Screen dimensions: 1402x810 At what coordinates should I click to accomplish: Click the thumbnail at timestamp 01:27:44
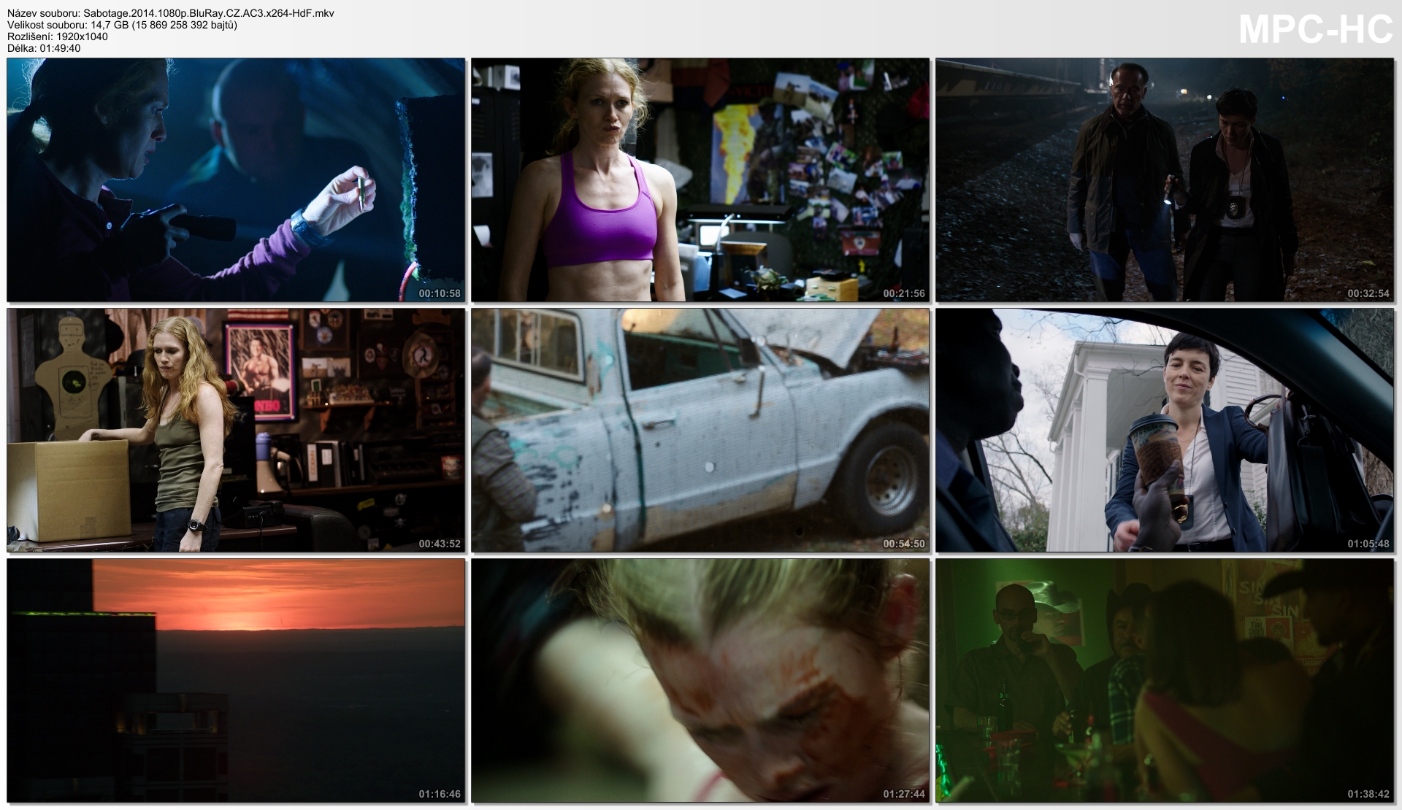pos(700,680)
